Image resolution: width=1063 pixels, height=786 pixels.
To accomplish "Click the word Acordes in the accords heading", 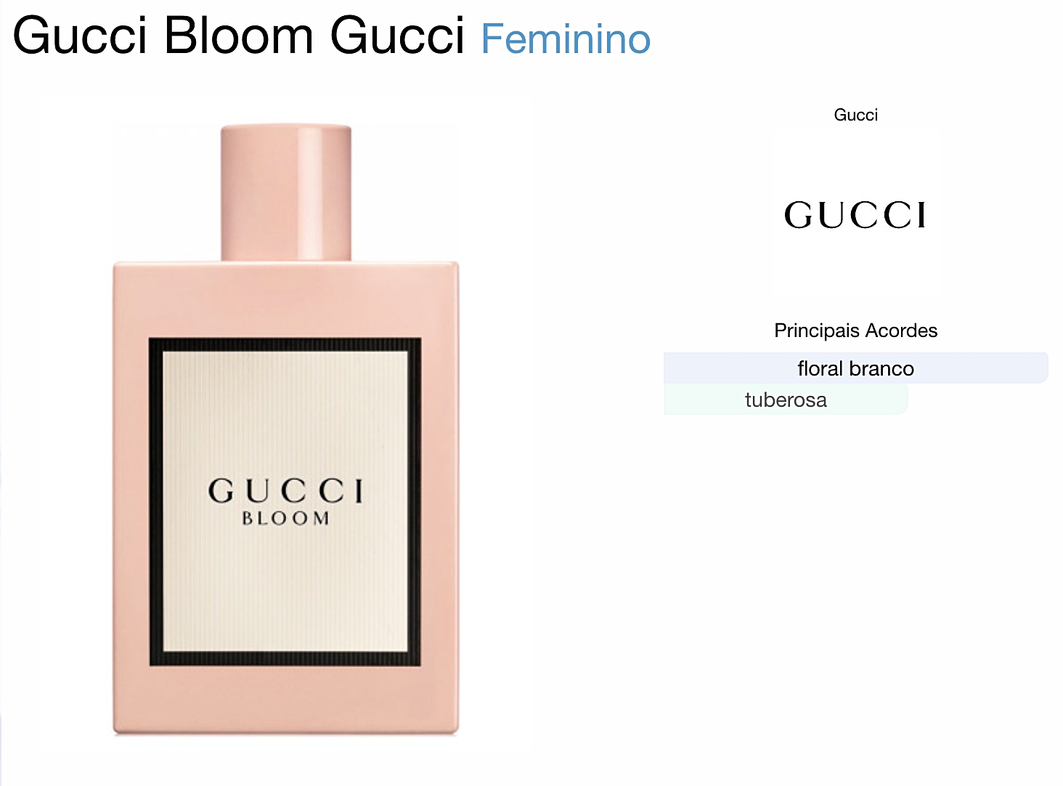I will pyautogui.click(x=901, y=331).
